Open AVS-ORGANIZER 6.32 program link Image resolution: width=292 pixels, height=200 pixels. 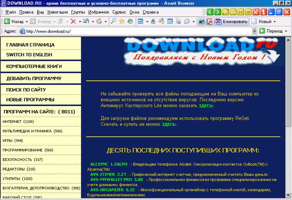tap(112, 190)
